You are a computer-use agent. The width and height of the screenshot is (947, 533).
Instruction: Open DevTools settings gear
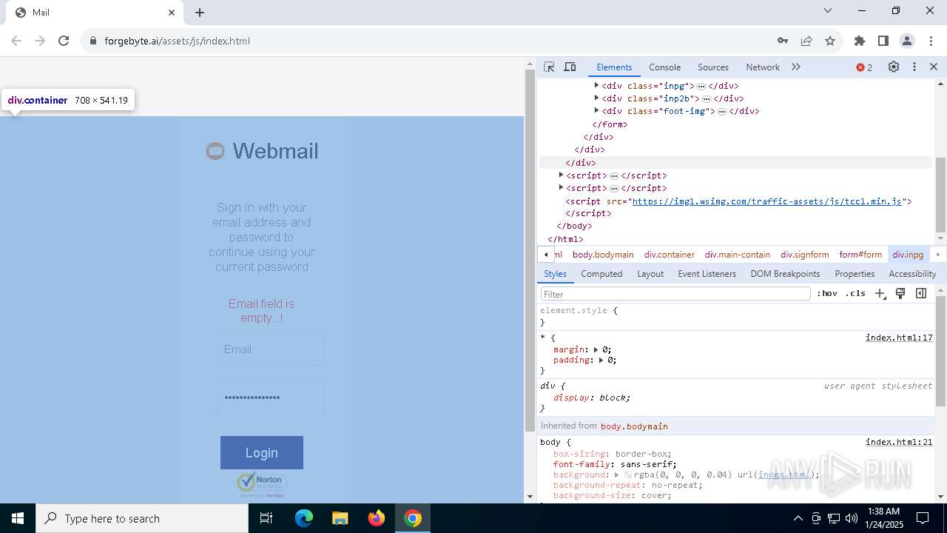click(x=894, y=67)
